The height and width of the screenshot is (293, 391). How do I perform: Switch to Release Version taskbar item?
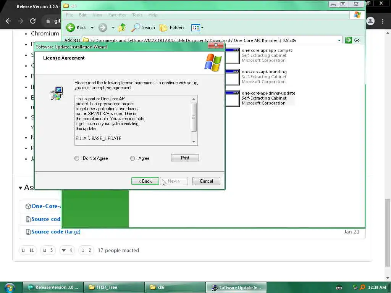[53, 287]
